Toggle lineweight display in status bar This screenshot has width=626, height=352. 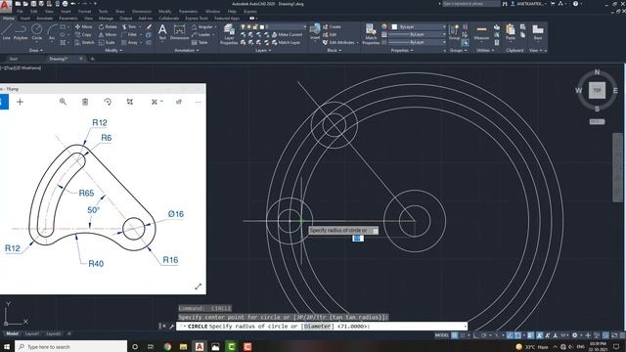tap(531, 335)
